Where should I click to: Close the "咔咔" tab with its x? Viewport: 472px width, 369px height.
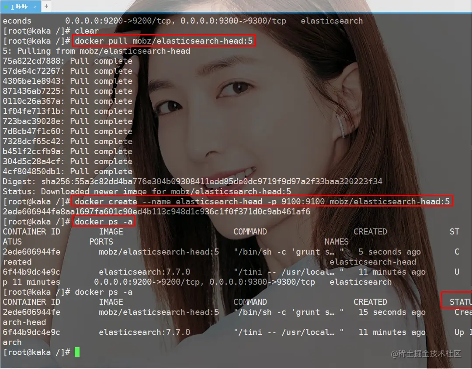pos(35,7)
